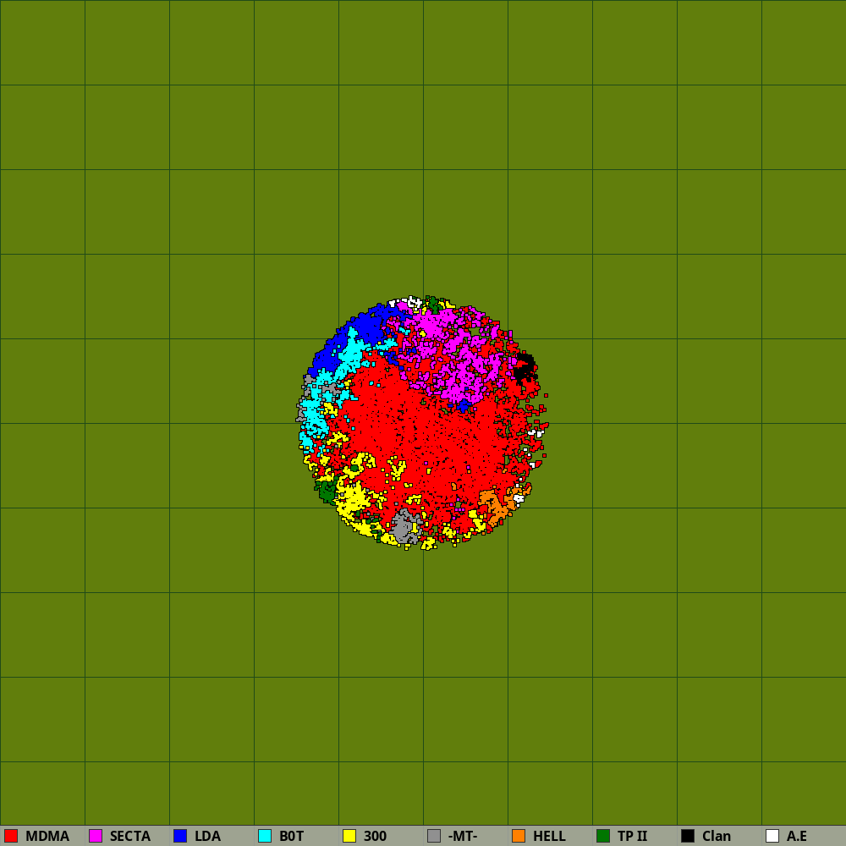This screenshot has height=846, width=846.
Task: Select the Clan legend label
Action: 717,837
